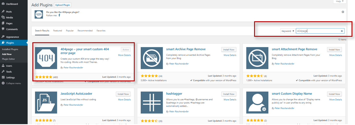Switch to the Popular tab

click(x=70, y=31)
